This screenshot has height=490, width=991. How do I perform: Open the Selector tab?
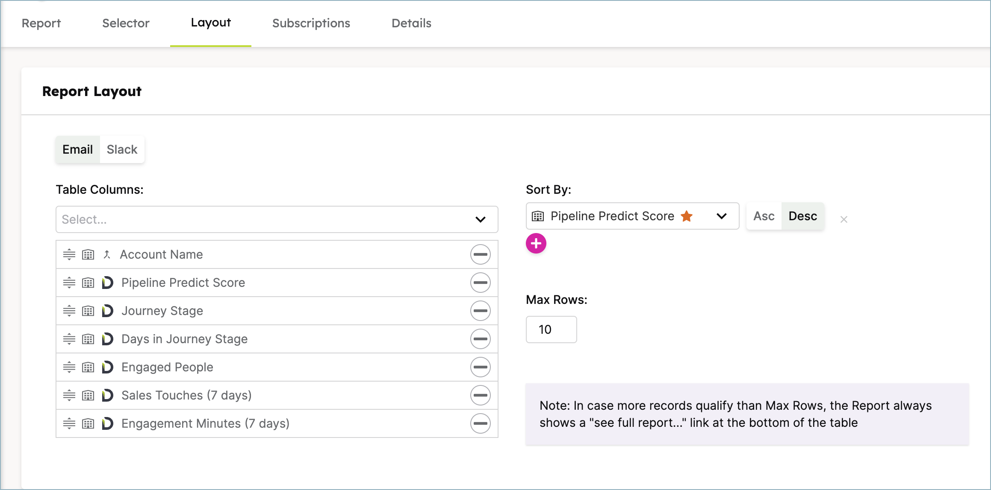(126, 23)
